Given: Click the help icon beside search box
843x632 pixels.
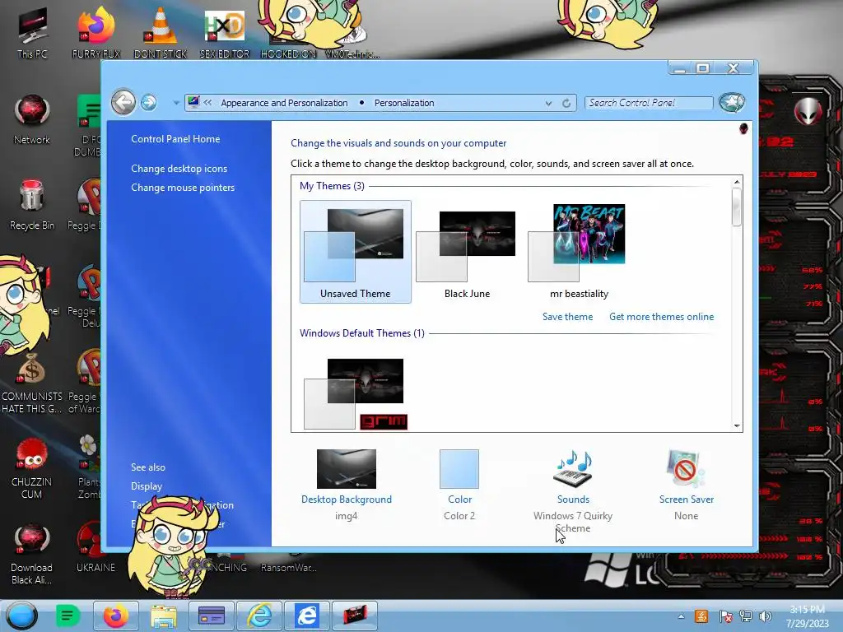Looking at the screenshot, I should (x=732, y=102).
